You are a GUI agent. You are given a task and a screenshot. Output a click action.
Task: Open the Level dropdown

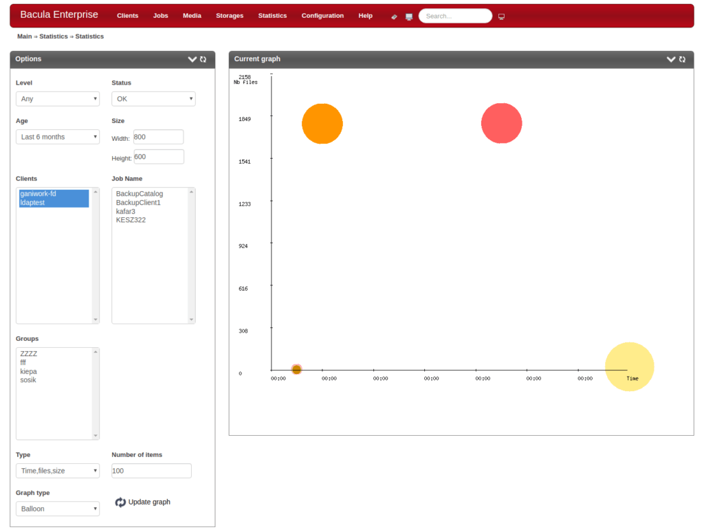[x=58, y=98]
